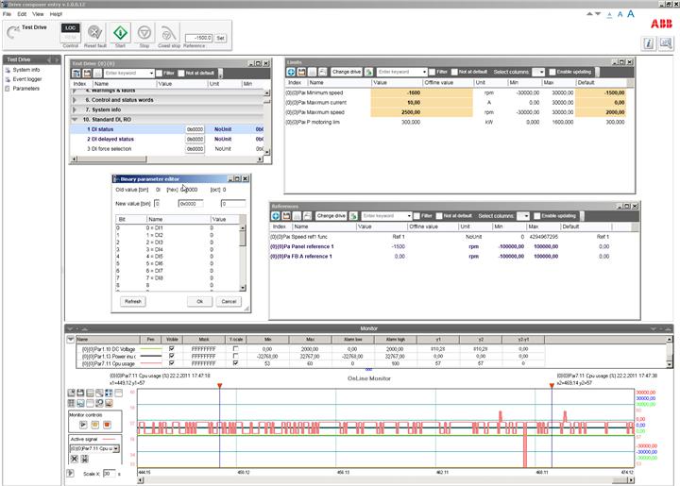Click the Refresh button in binary editor
This screenshot has height=486, width=680.
pos(133,301)
